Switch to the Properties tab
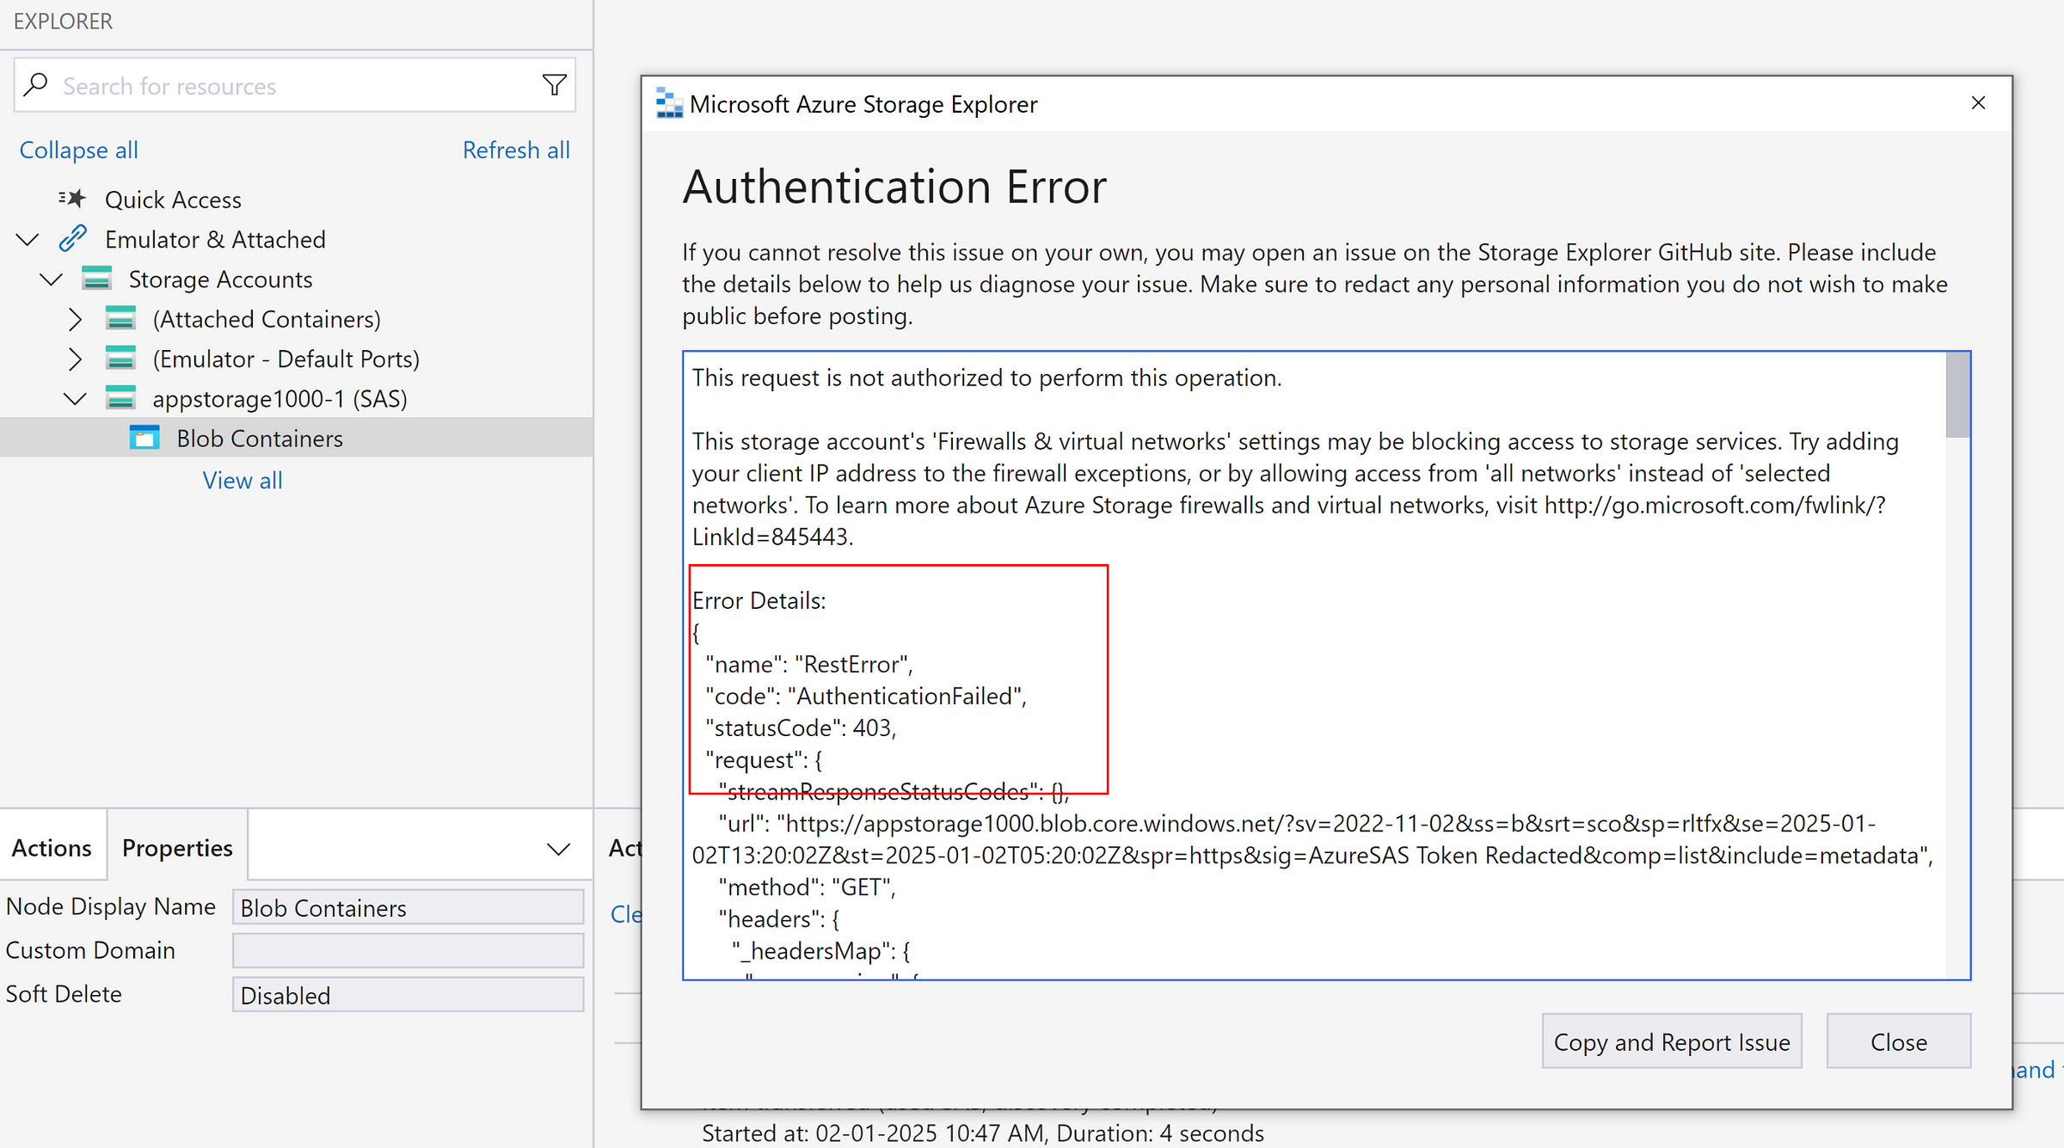 [x=177, y=848]
